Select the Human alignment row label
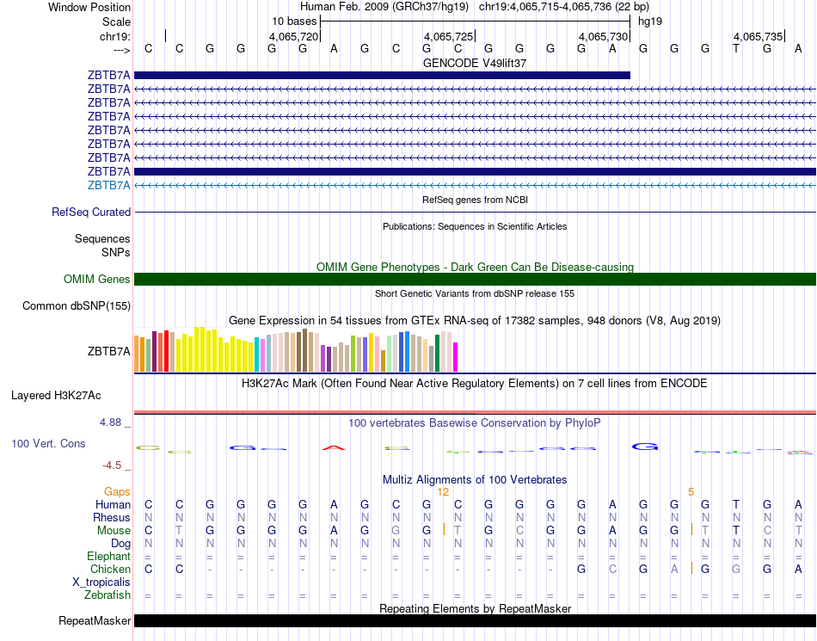817x641 pixels. pos(113,504)
